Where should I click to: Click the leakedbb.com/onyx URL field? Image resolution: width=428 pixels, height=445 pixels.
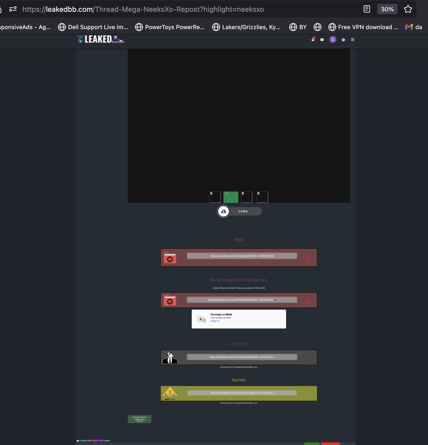[x=242, y=300]
